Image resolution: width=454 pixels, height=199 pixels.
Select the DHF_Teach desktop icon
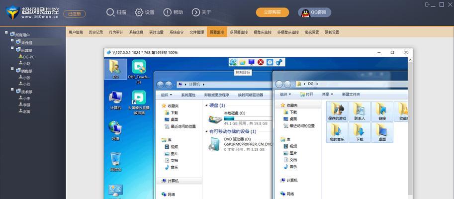point(139,72)
